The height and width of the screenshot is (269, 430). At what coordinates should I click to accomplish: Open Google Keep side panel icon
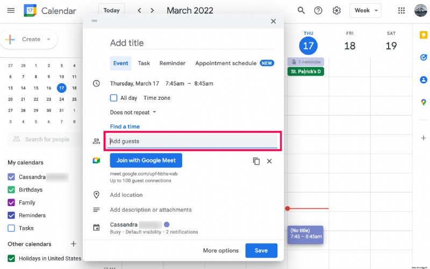(424, 35)
